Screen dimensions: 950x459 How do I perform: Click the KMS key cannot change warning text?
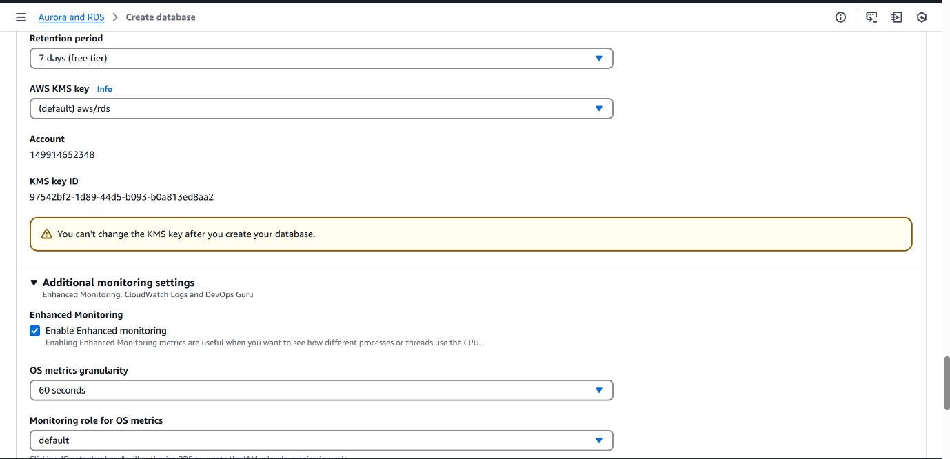click(x=186, y=234)
